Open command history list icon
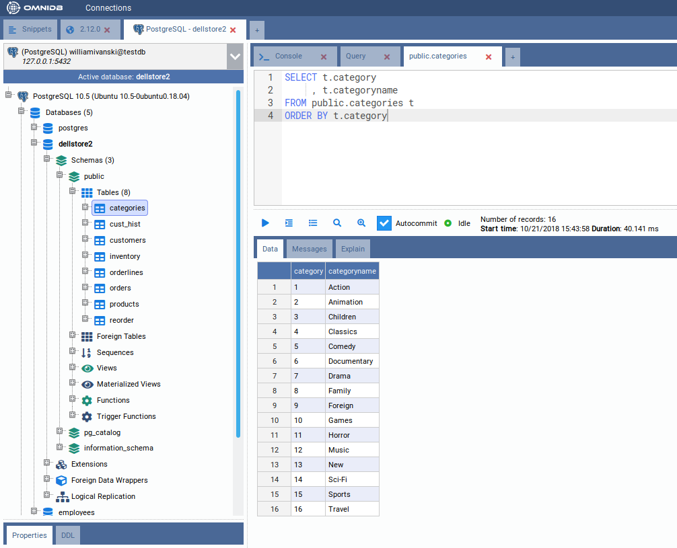The width and height of the screenshot is (677, 548). [313, 223]
